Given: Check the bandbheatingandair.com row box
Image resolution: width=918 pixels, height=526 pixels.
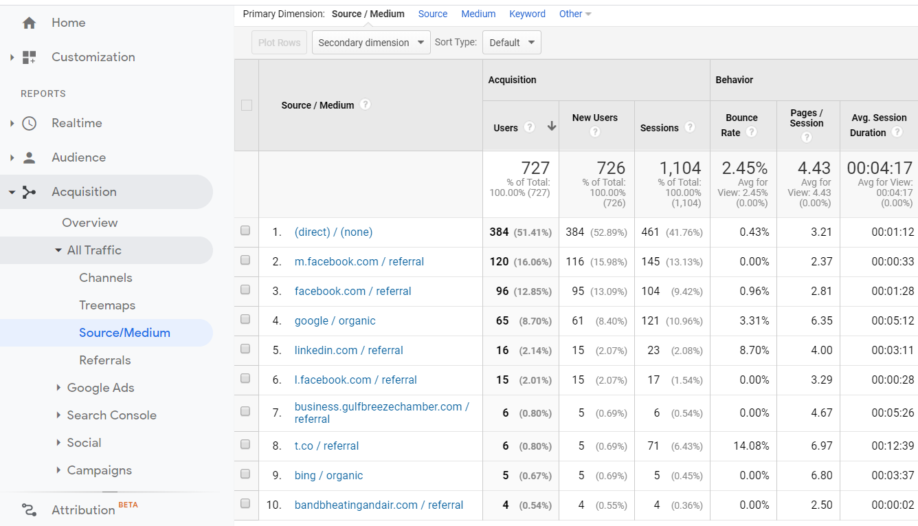Looking at the screenshot, I should point(245,504).
